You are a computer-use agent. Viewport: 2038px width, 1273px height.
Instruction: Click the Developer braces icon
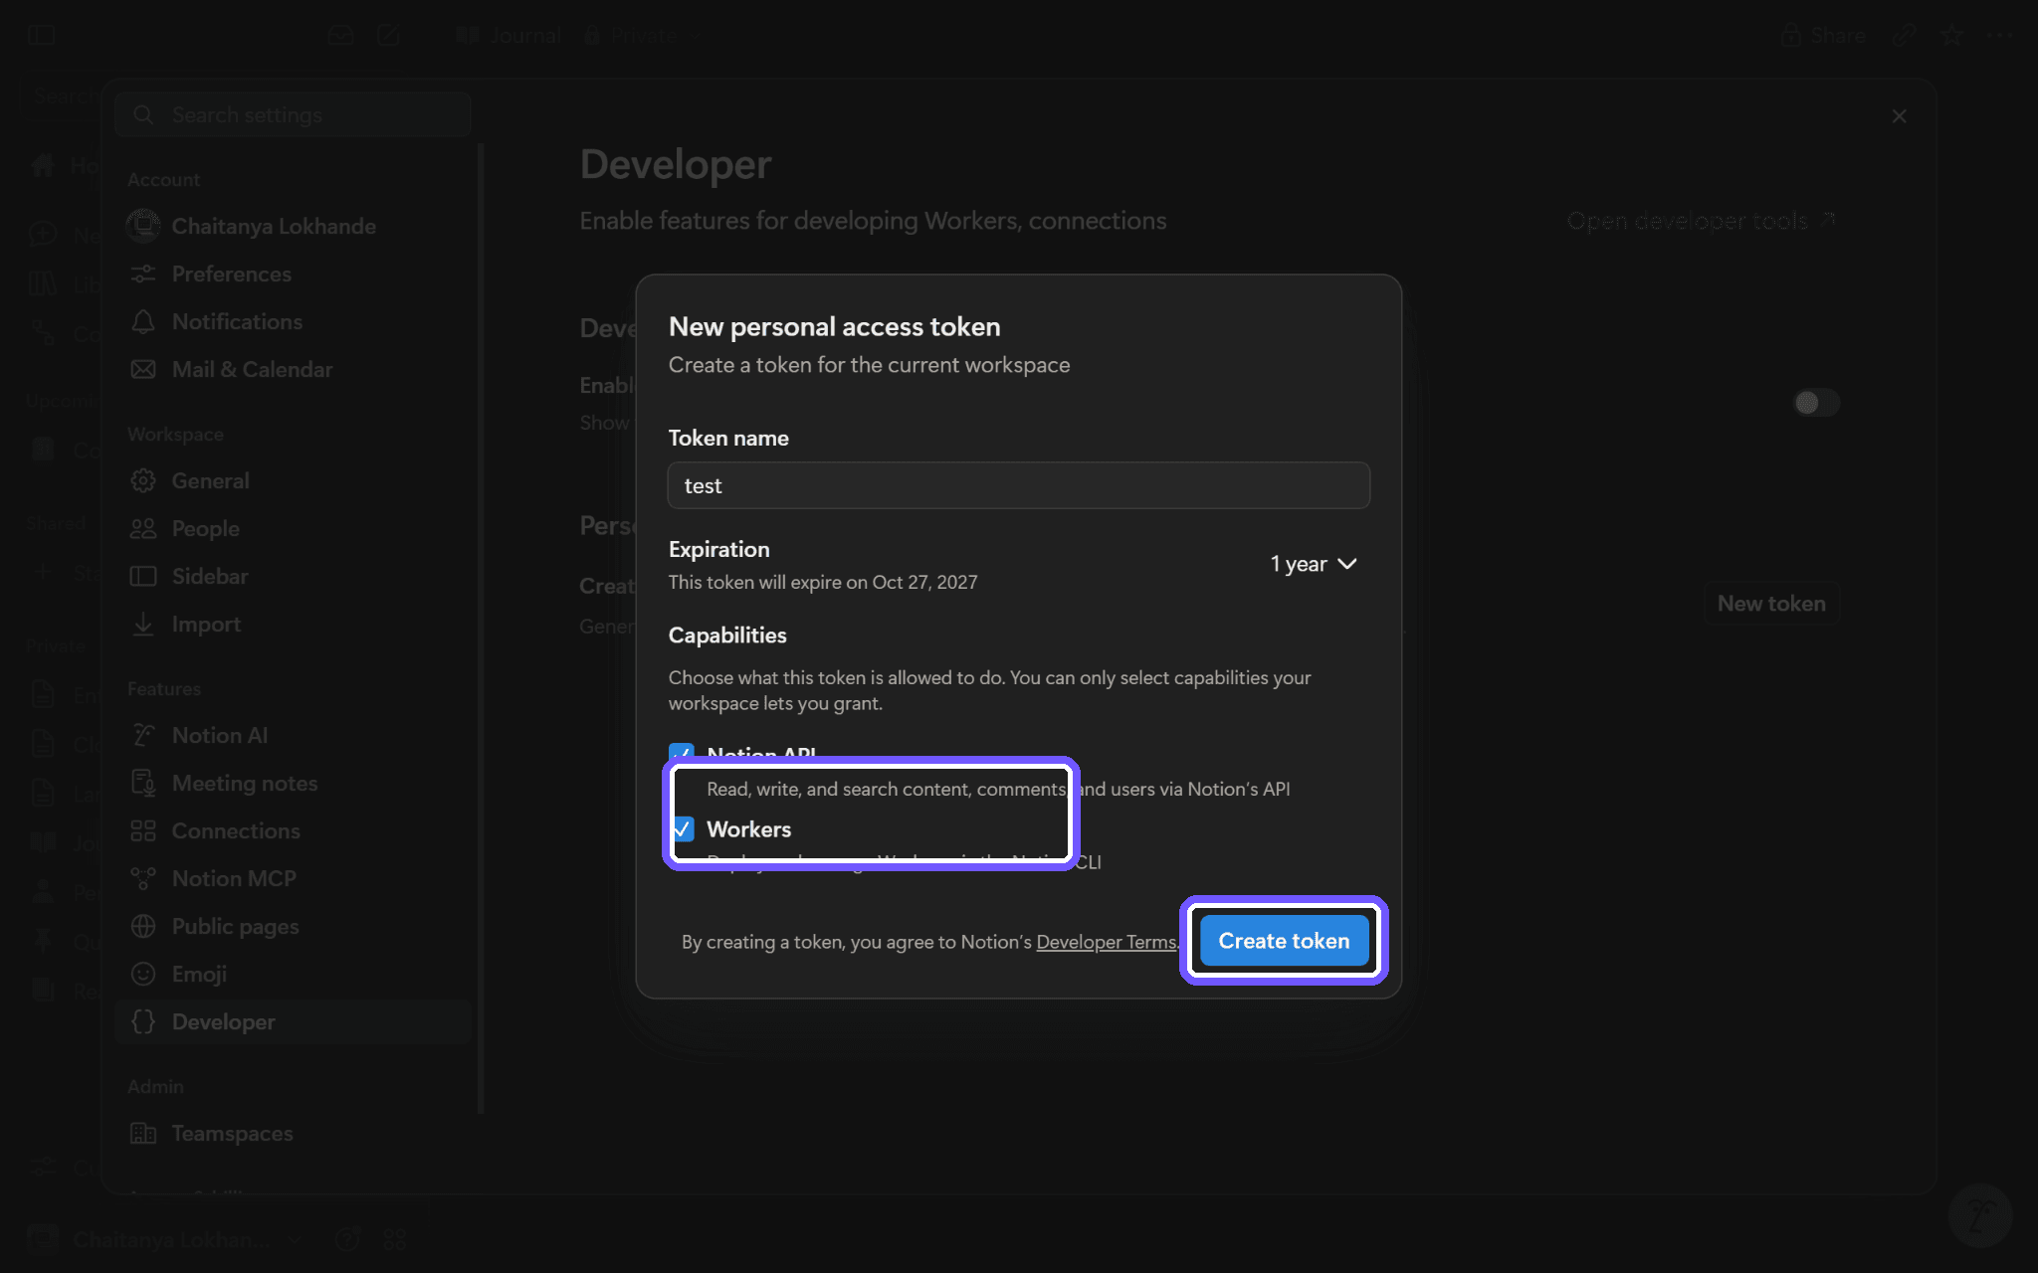click(143, 1021)
